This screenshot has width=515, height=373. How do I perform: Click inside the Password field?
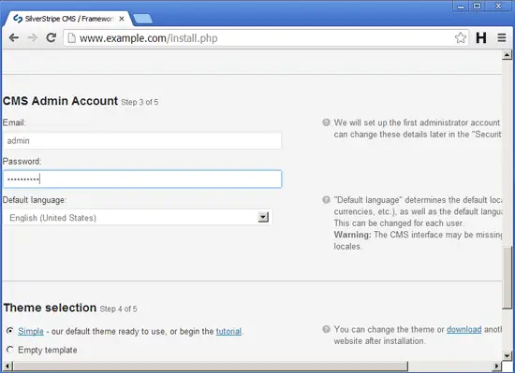[142, 179]
